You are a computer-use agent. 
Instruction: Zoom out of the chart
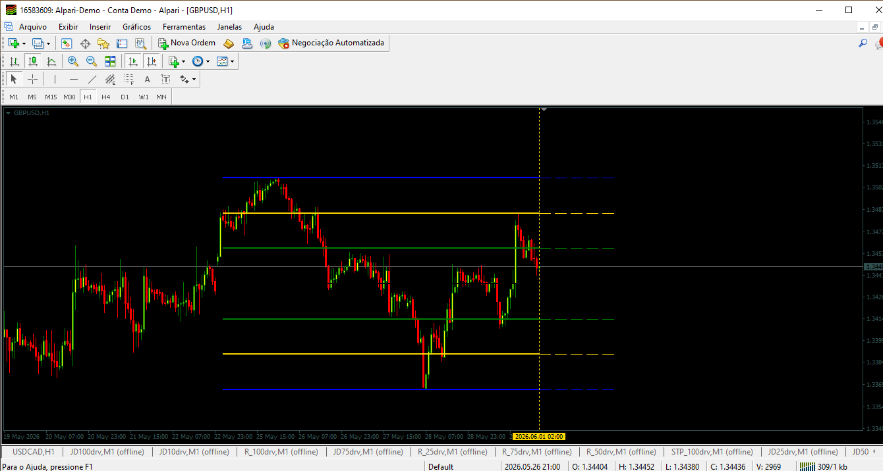click(x=92, y=61)
